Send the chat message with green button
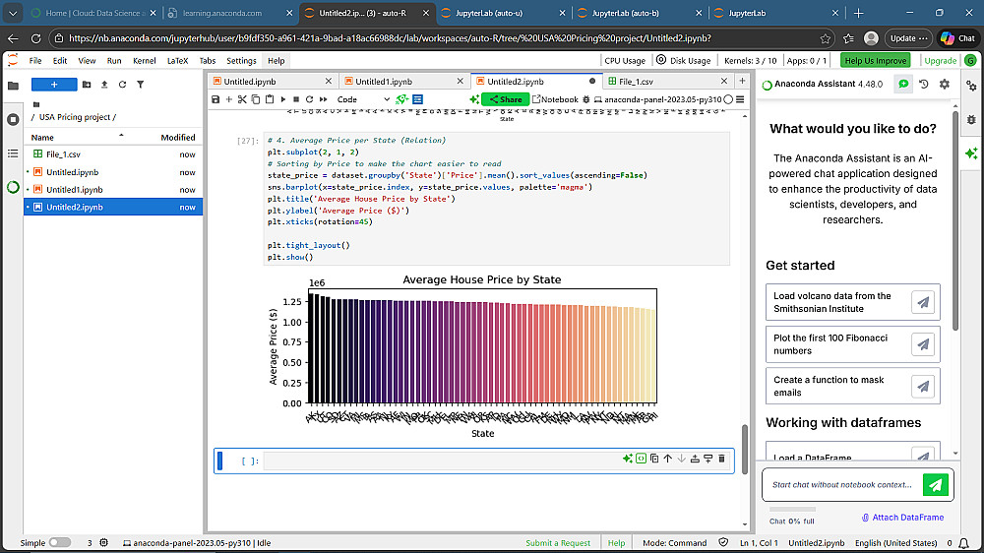The width and height of the screenshot is (984, 553). 936,484
